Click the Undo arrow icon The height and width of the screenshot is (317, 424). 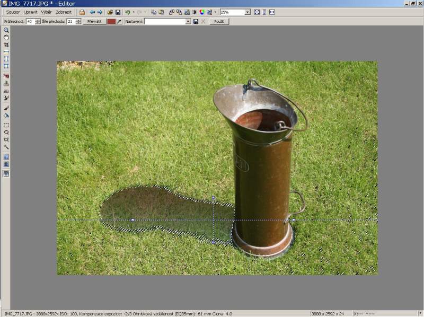[x=127, y=12]
